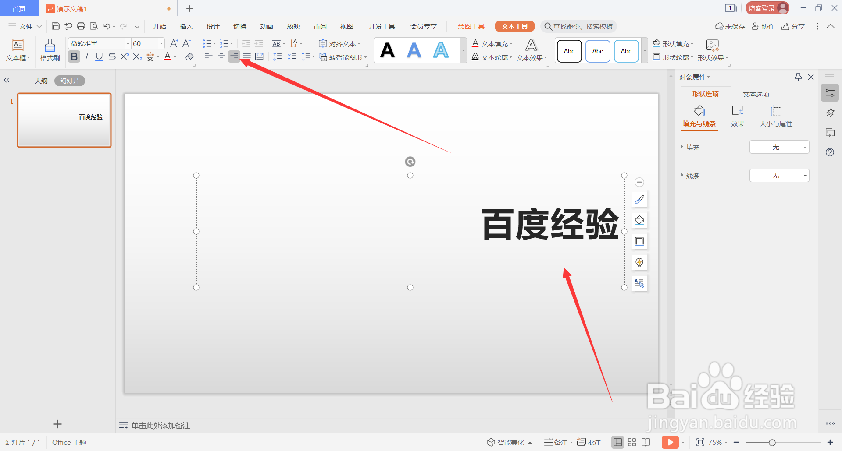Viewport: 842px width, 451px height.
Task: Open the 文本选项 panel tab
Action: [x=756, y=94]
